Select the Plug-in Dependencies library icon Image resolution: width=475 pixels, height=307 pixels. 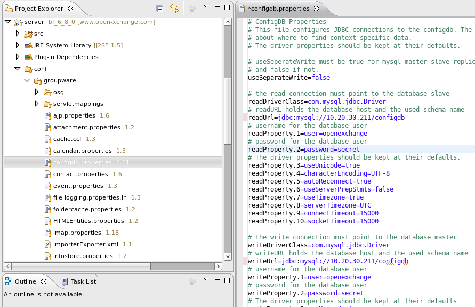(x=28, y=57)
